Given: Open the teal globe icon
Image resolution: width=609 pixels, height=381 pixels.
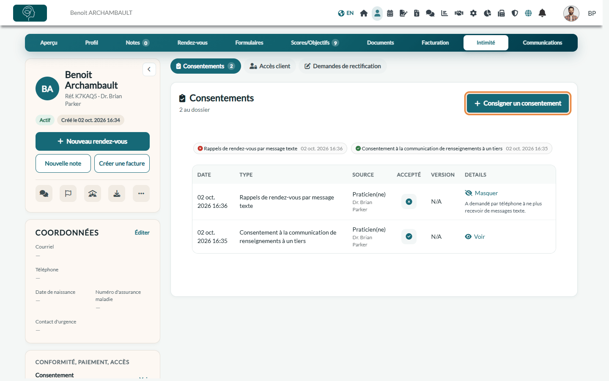Looking at the screenshot, I should 528,13.
